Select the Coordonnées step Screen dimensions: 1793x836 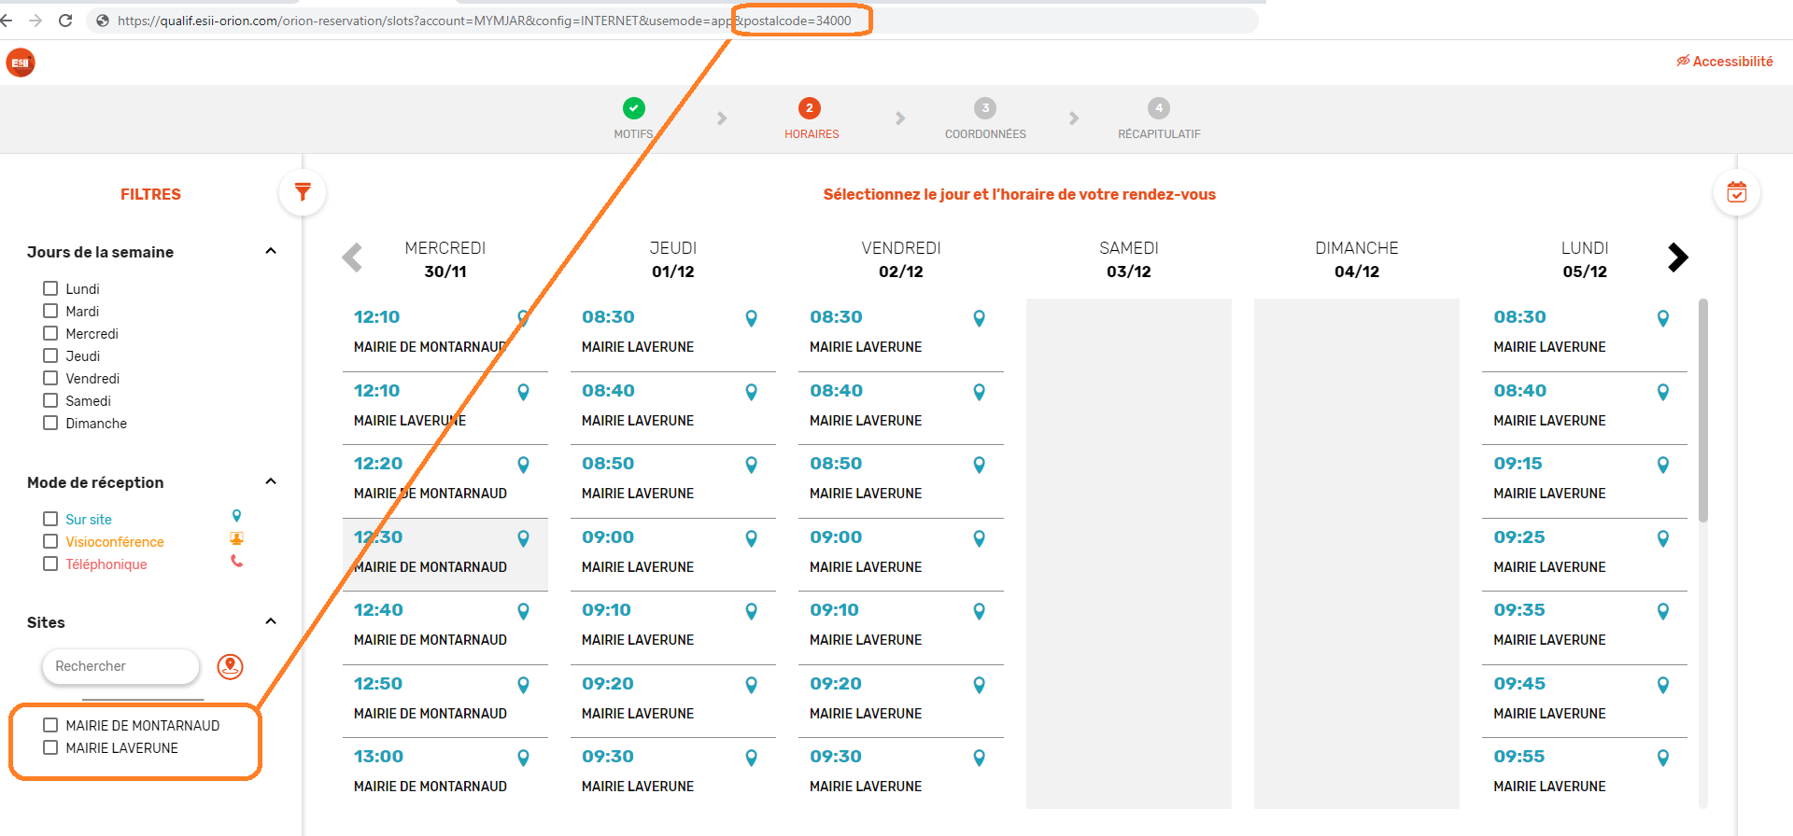pos(985,118)
